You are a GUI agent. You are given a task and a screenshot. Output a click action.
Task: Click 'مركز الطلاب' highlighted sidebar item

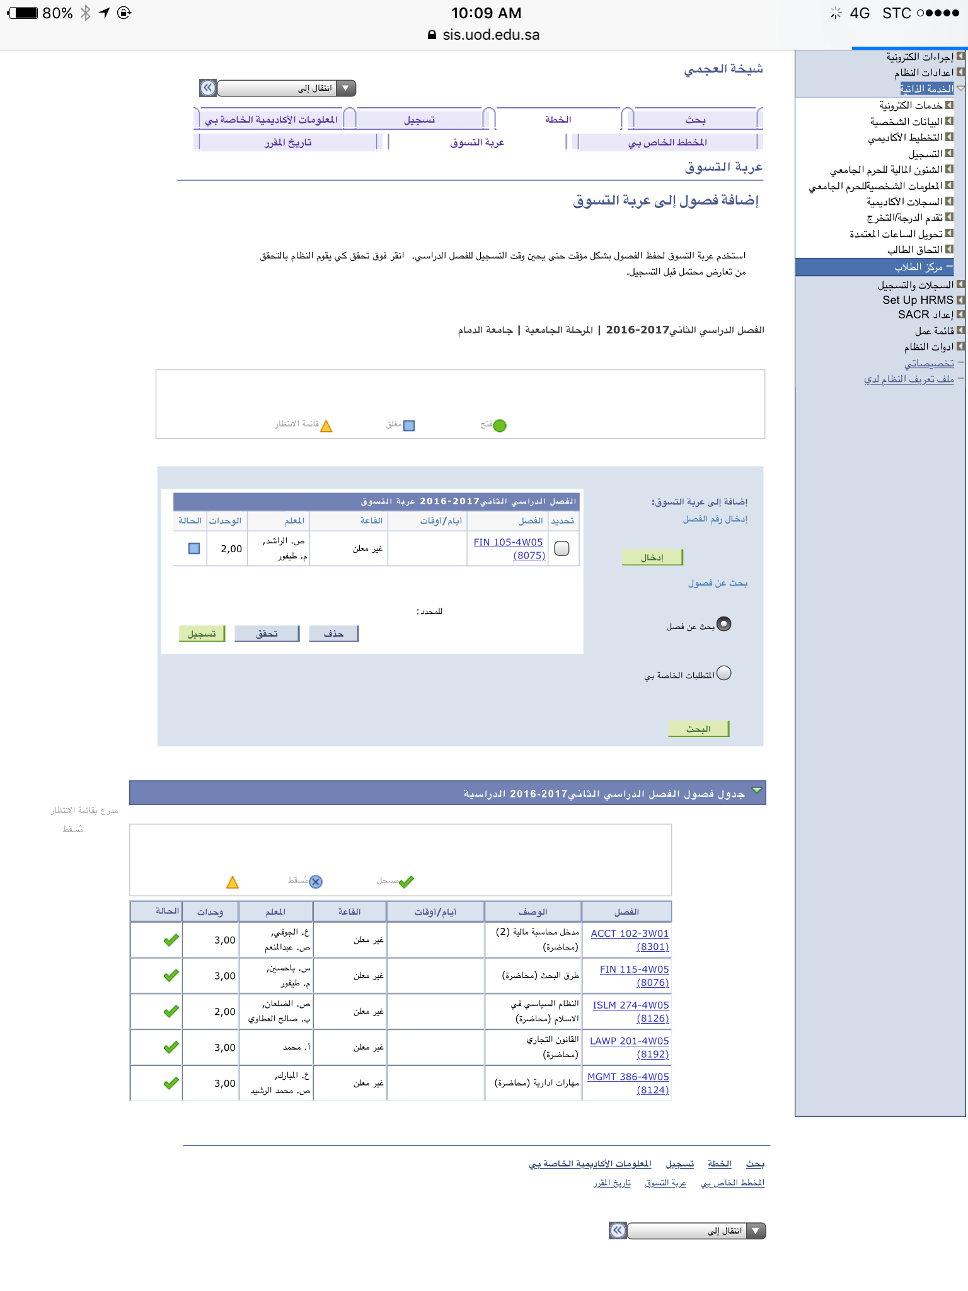[875, 267]
